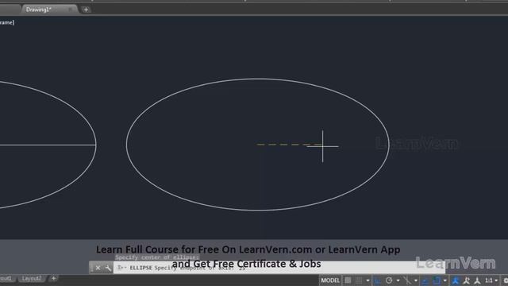Toggle object snap tracking icon
The height and width of the screenshot is (286, 508).
425,280
